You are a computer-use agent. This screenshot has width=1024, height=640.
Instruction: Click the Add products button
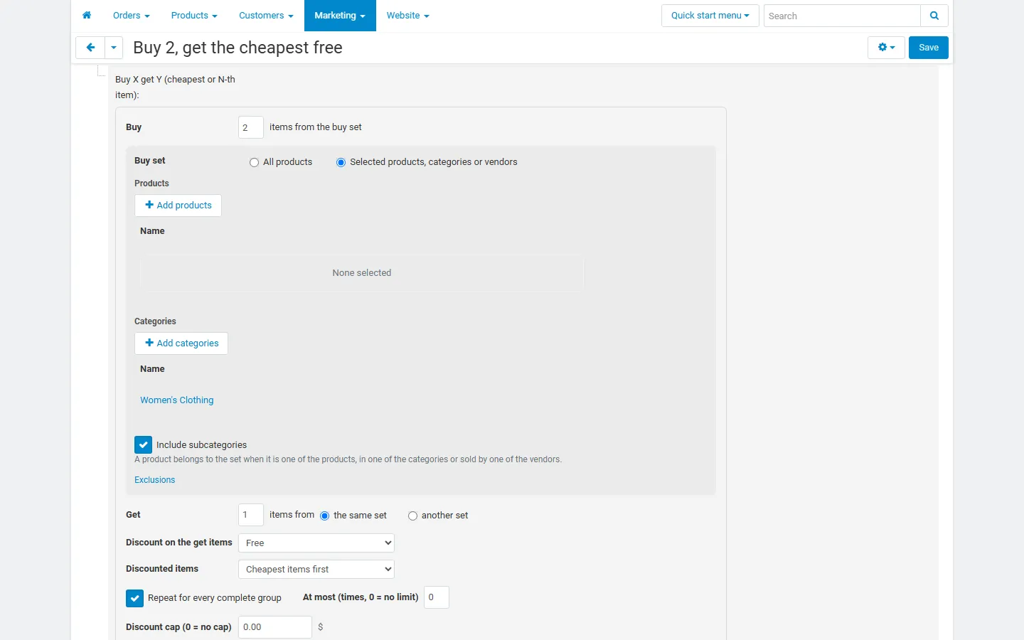pos(178,206)
